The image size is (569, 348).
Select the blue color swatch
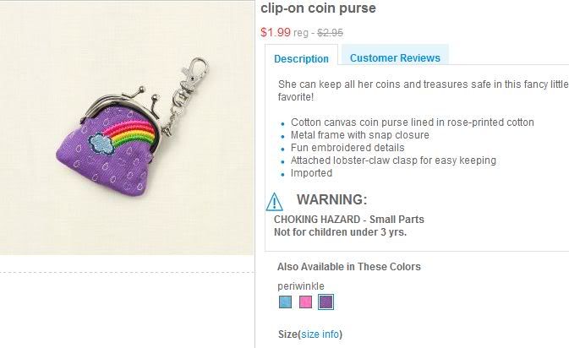286,302
